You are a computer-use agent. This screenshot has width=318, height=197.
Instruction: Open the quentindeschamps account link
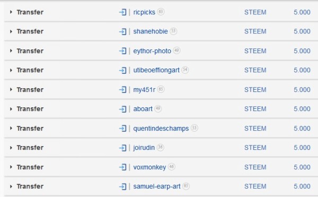pyautogui.click(x=161, y=129)
